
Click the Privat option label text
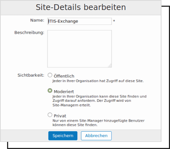(x=60, y=116)
